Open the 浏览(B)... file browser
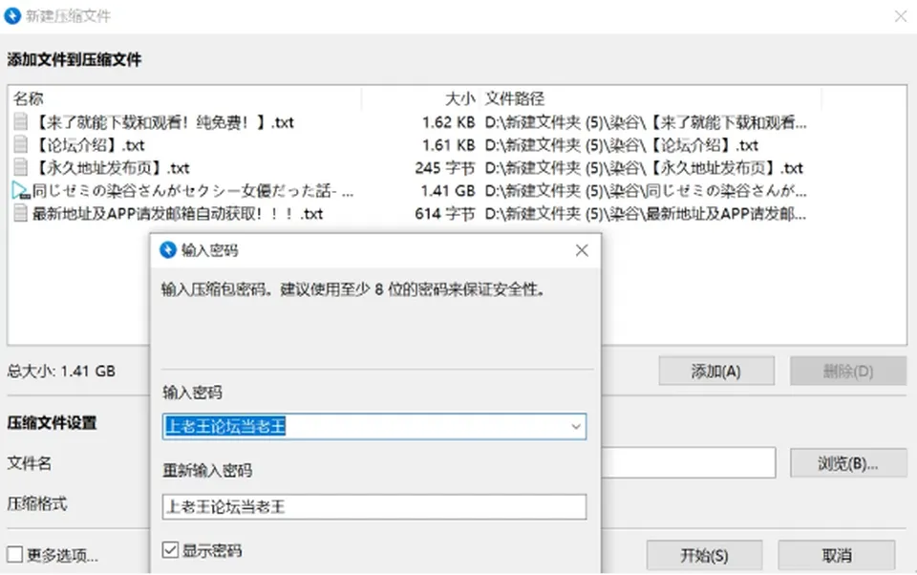Viewport: 917px width, 575px height. click(848, 463)
